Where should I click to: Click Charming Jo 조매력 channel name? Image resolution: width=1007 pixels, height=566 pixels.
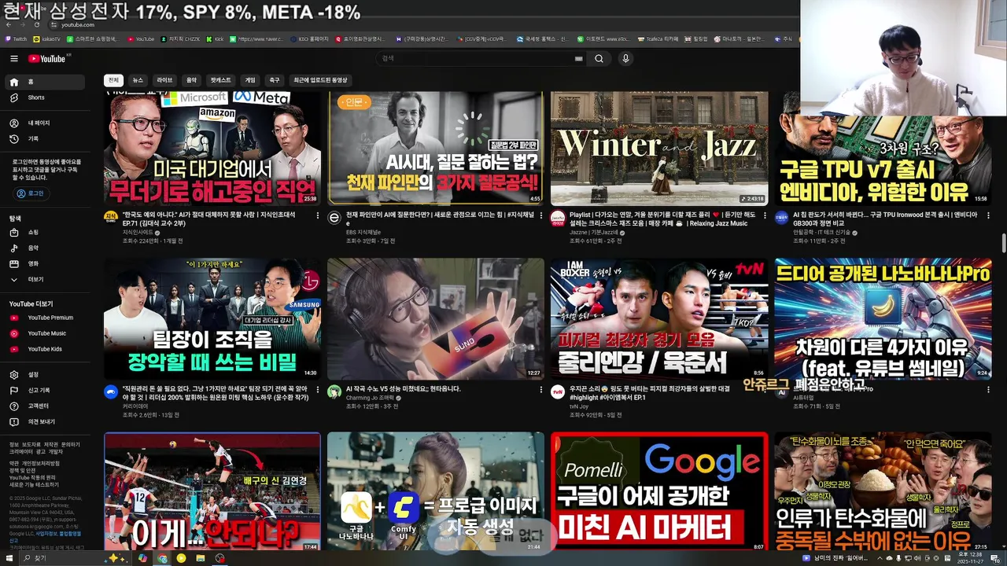(x=370, y=399)
